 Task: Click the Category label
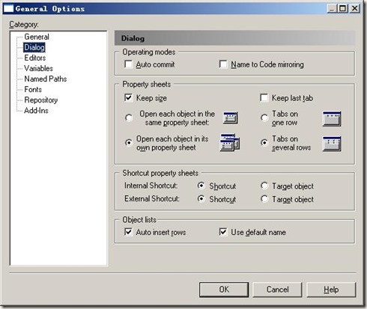click(24, 25)
